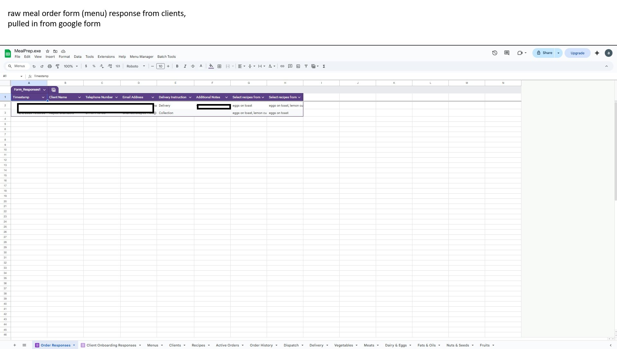
Task: Click the paint format icon
Action: pyautogui.click(x=58, y=66)
